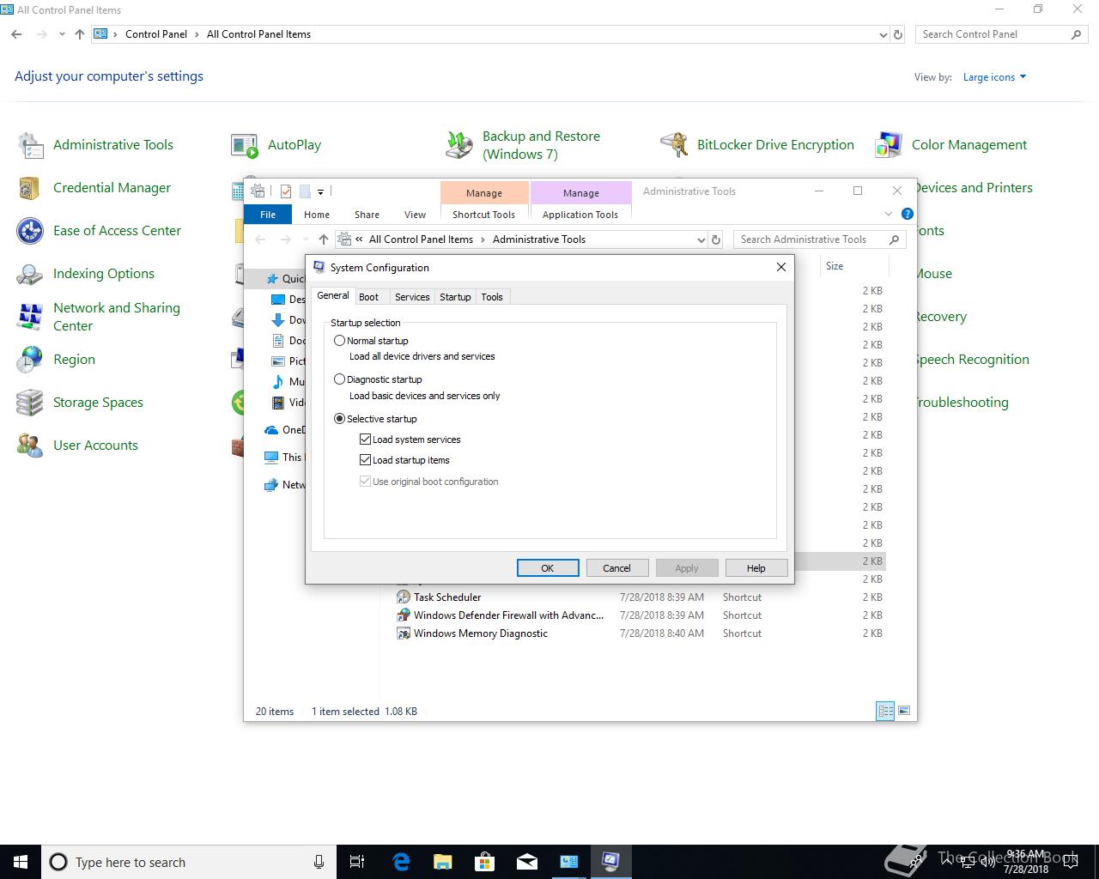Switch to details view icon in Explorer status bar
The height and width of the screenshot is (879, 1099).
[885, 711]
